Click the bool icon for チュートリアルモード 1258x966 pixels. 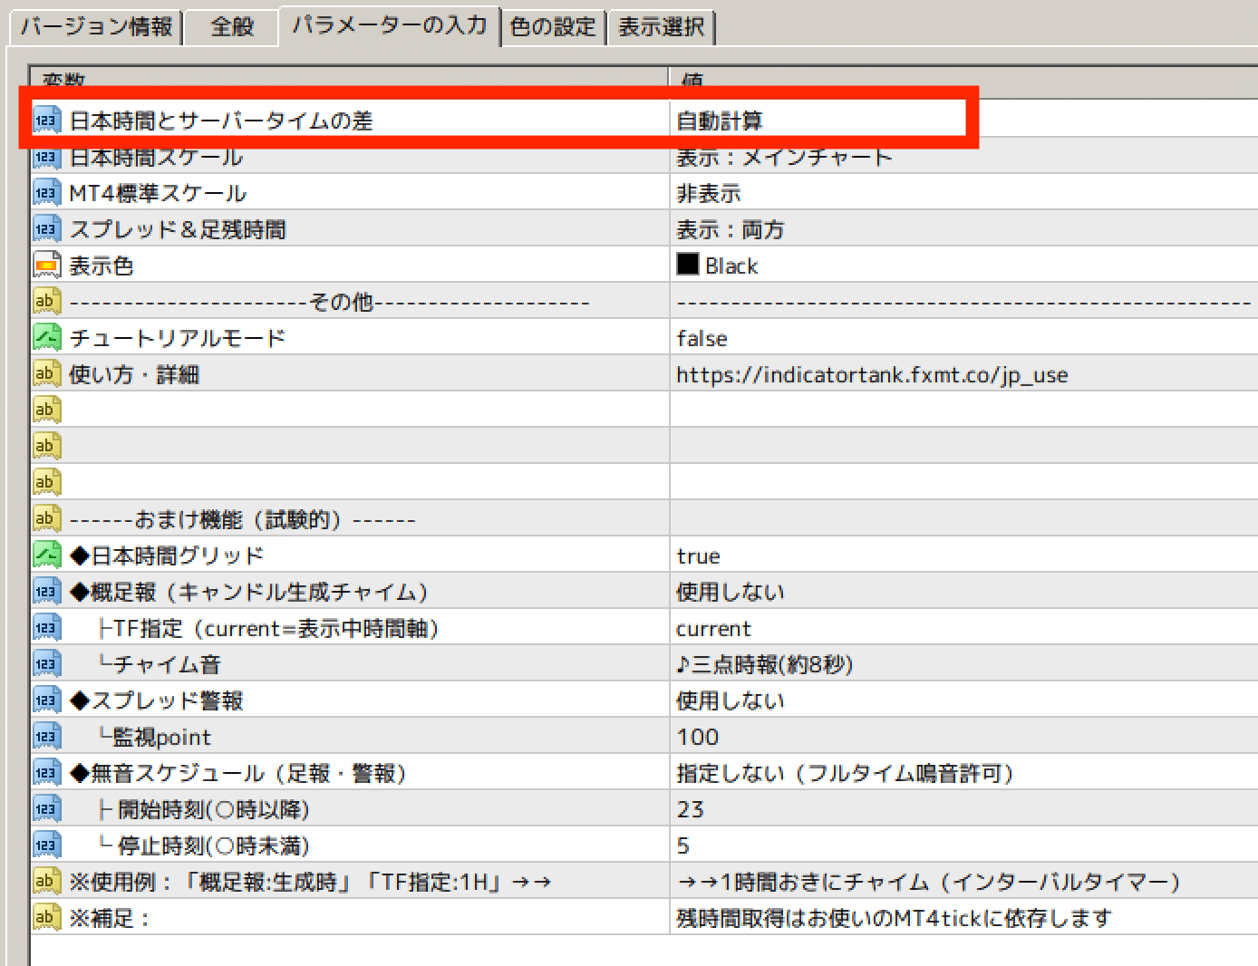(46, 338)
